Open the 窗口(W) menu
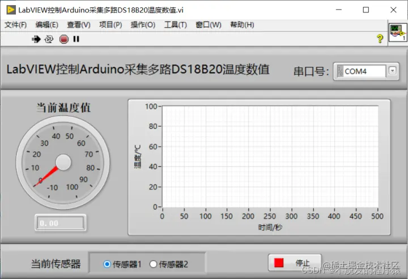Screen dimensions: 408x279 pyautogui.click(x=209, y=25)
